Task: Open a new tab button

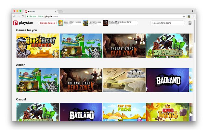Action: (x=61, y=12)
